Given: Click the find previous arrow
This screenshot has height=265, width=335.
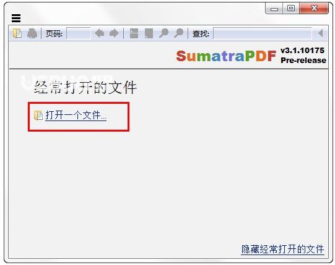Looking at the screenshot, I should point(320,33).
